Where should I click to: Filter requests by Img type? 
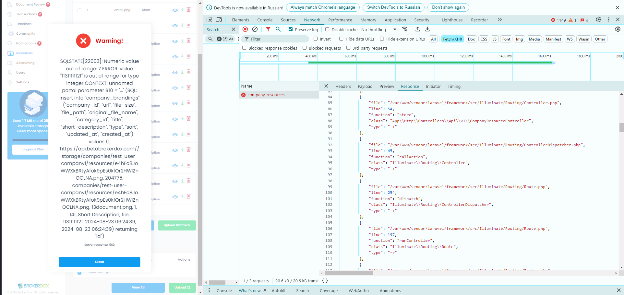tap(519, 39)
